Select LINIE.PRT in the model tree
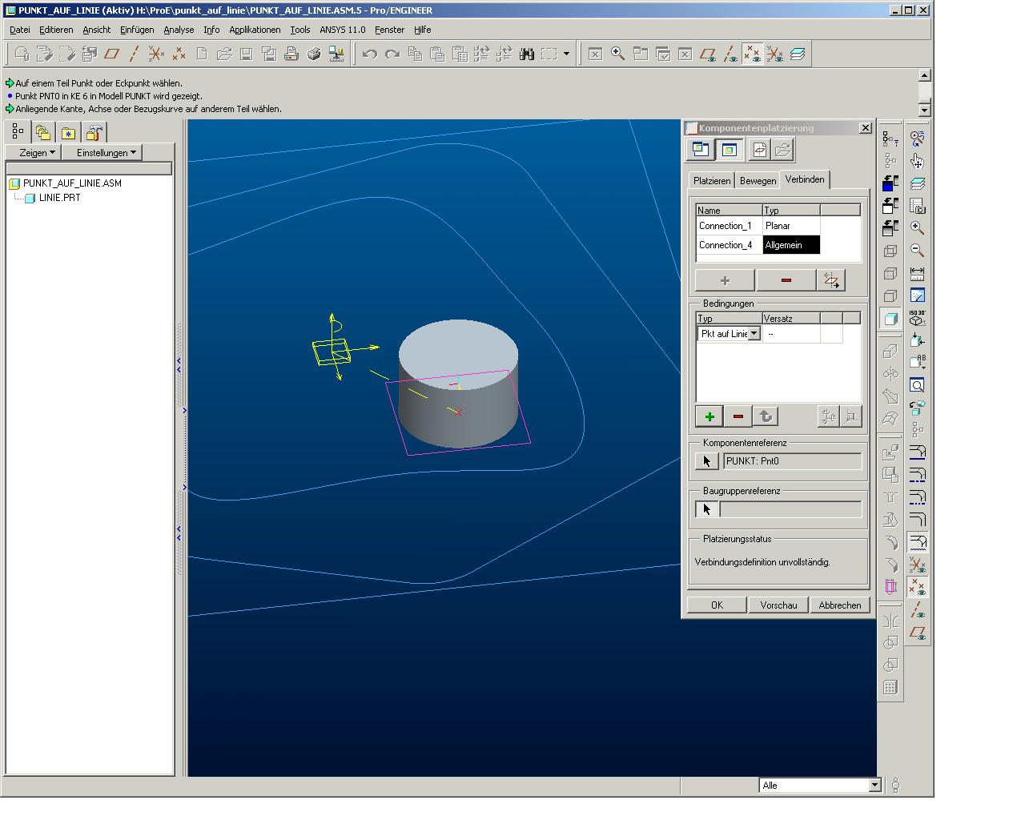This screenshot has width=1025, height=820. pyautogui.click(x=59, y=198)
